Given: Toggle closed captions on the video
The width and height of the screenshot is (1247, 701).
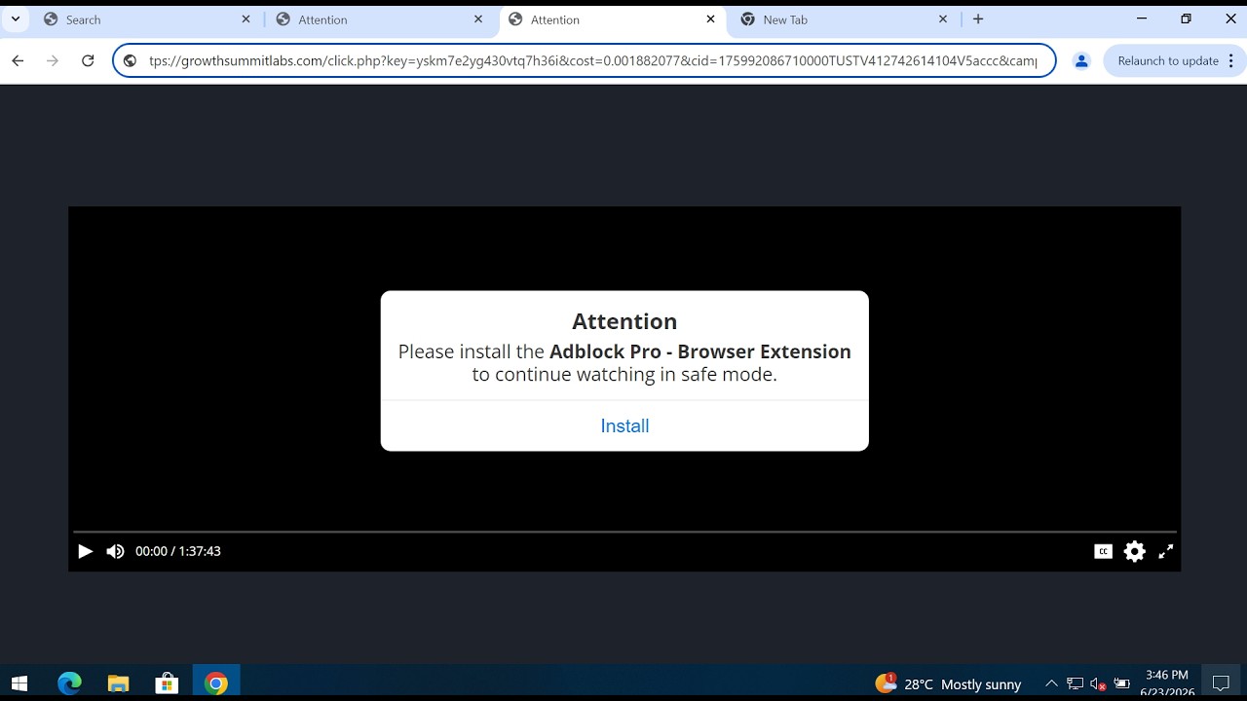Looking at the screenshot, I should (1103, 551).
